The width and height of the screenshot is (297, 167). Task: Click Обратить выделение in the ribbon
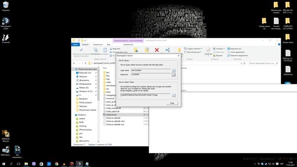click(x=238, y=56)
